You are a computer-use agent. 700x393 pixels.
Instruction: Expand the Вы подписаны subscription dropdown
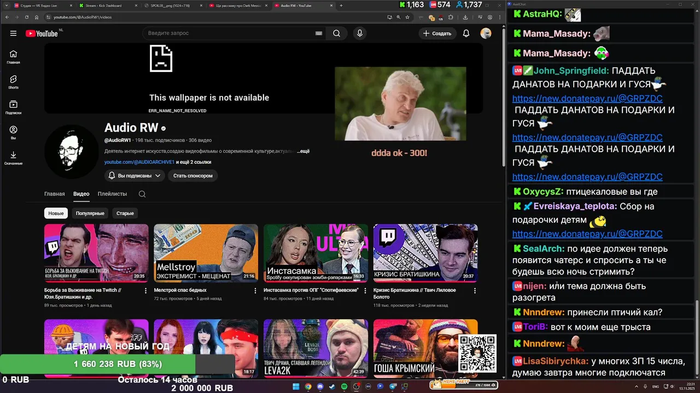(x=135, y=176)
